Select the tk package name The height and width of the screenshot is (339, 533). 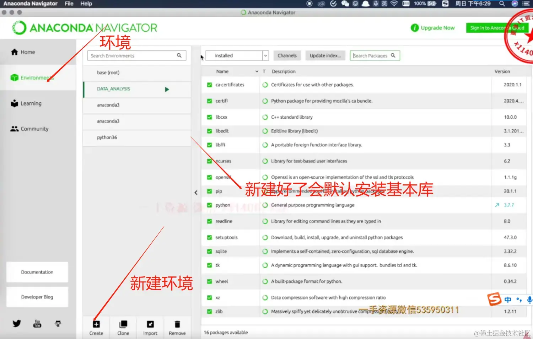(x=217, y=265)
